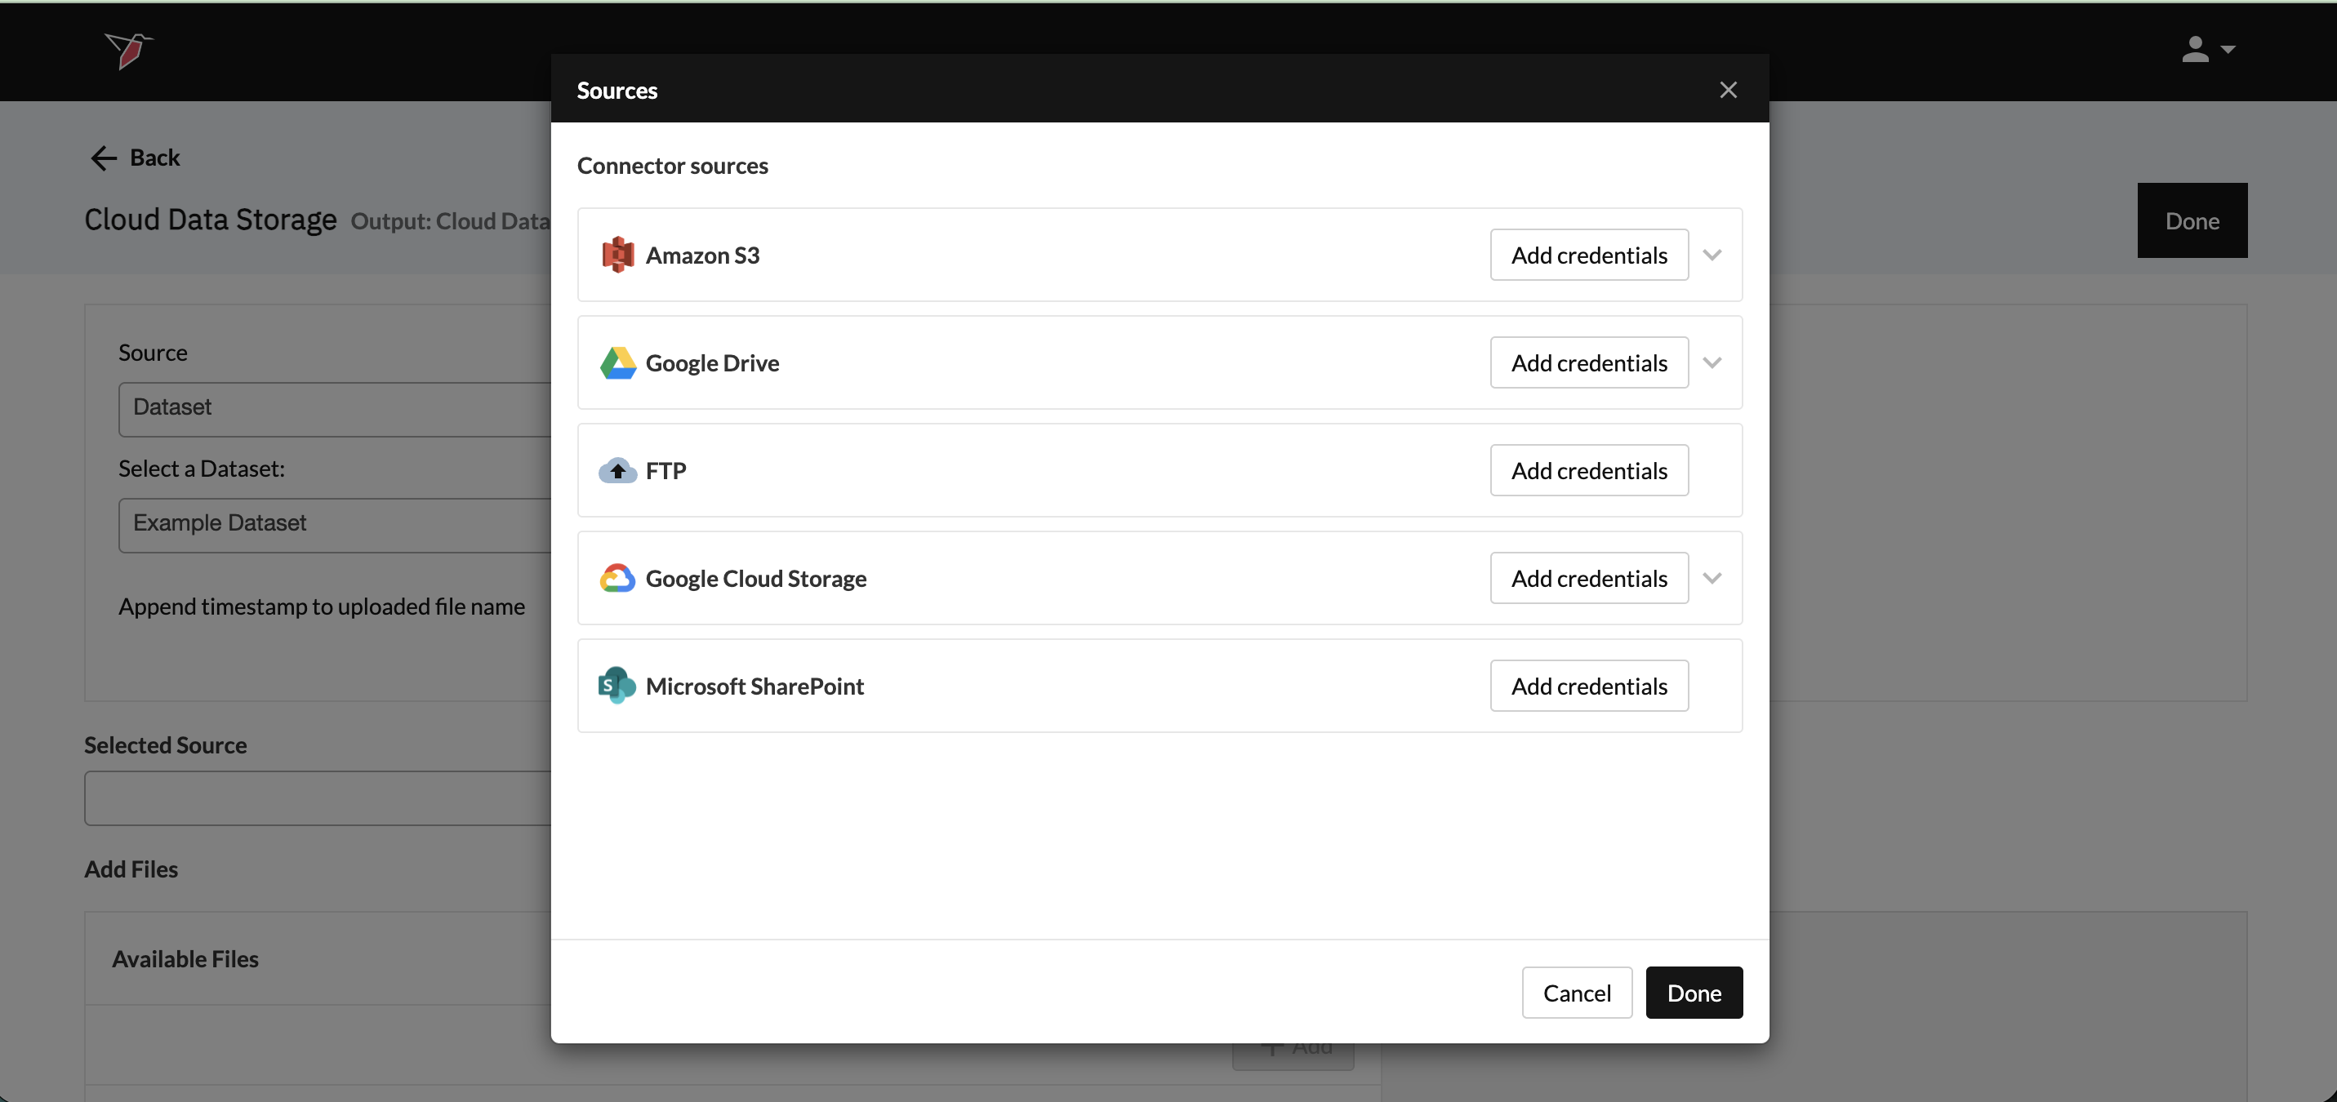Click the FTP cloud upload icon

(617, 471)
